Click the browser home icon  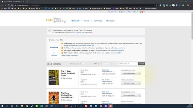pos(12,5)
